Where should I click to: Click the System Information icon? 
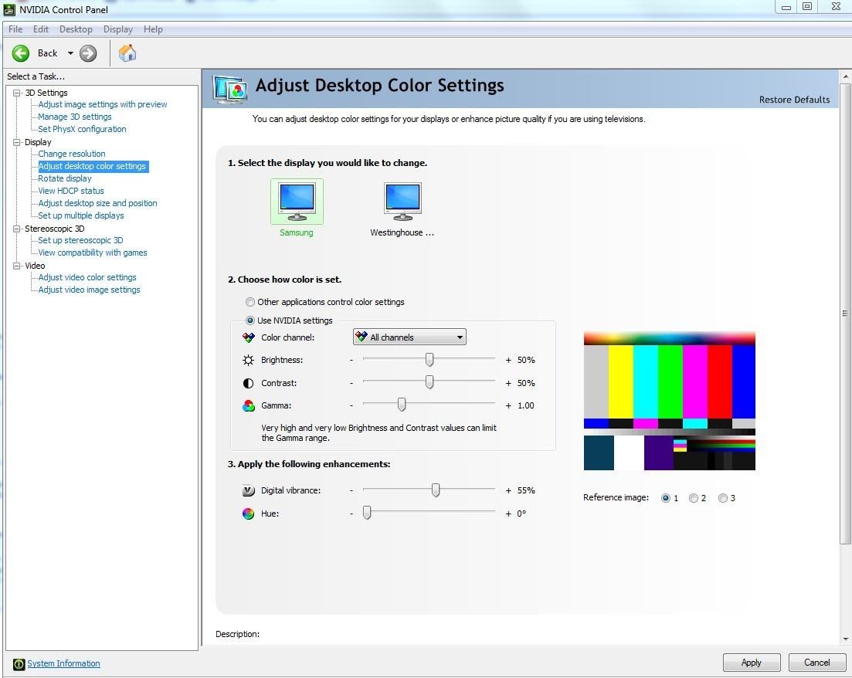(x=19, y=664)
